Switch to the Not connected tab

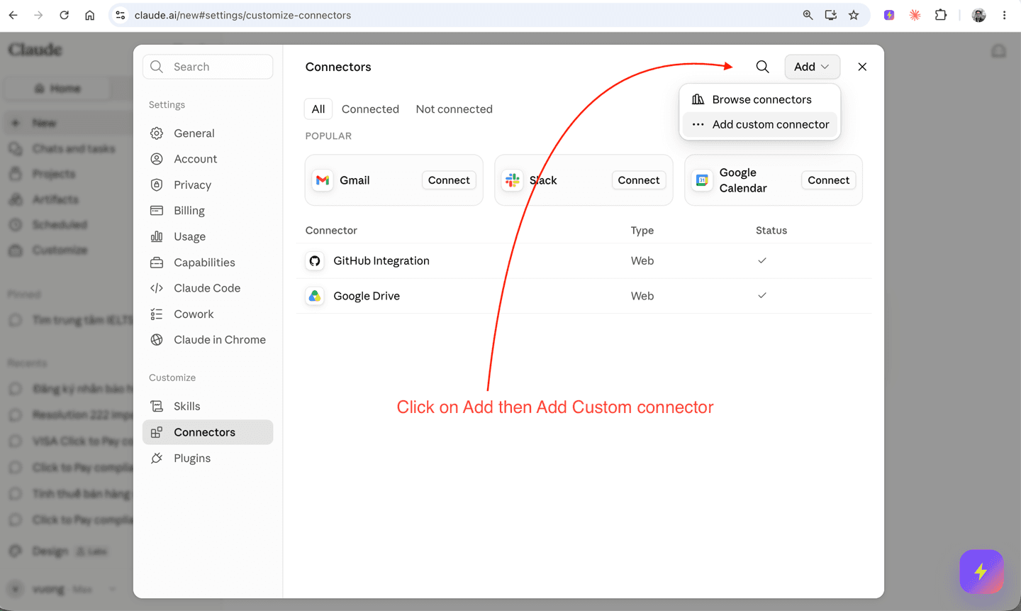point(454,109)
